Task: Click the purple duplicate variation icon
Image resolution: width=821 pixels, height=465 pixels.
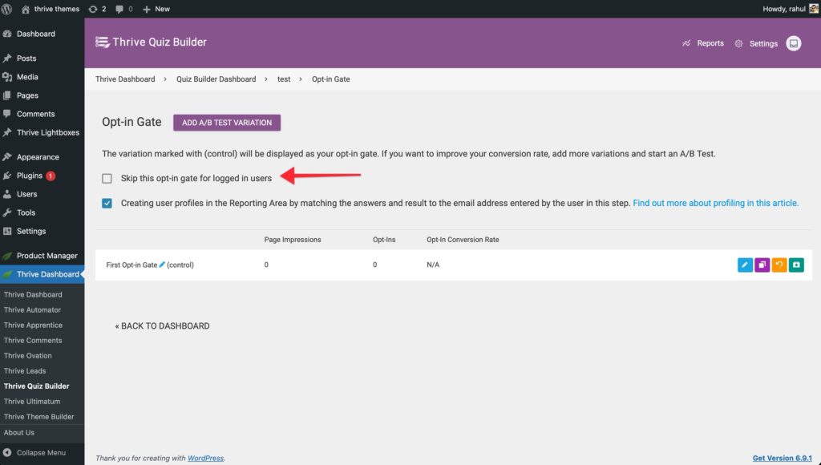Action: pos(762,265)
